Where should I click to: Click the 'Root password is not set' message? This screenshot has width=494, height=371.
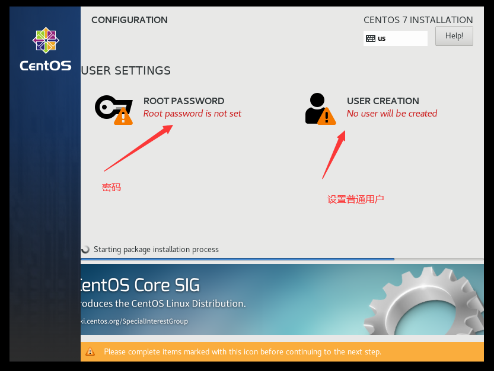(x=192, y=114)
